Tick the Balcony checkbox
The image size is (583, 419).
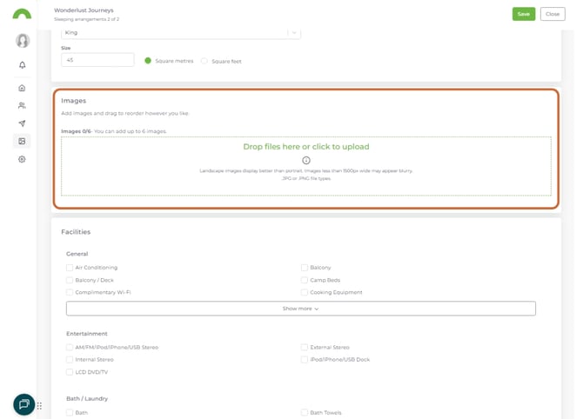click(305, 268)
